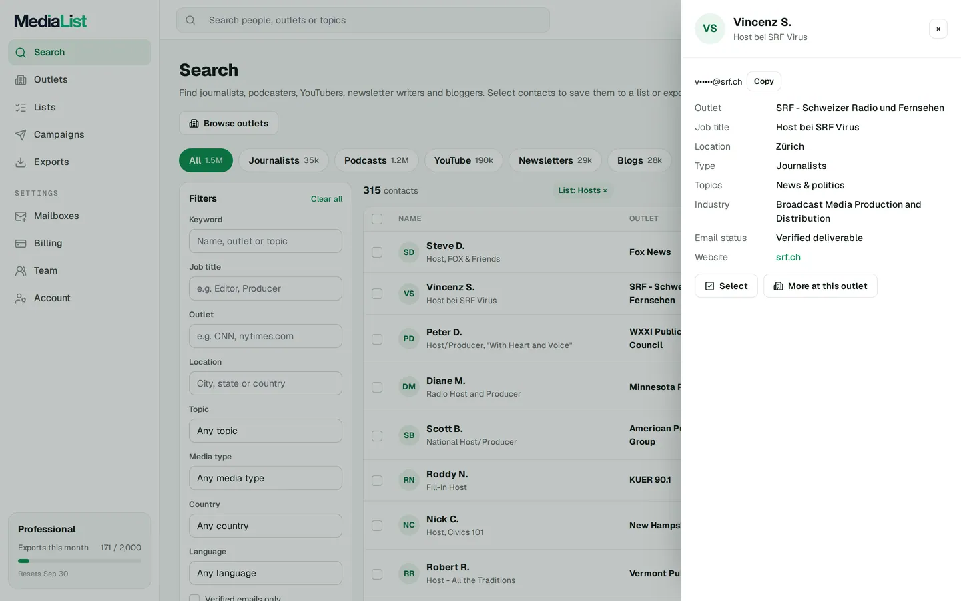Click the Exports this month progress bar
Image resolution: width=961 pixels, height=601 pixels.
(x=79, y=561)
